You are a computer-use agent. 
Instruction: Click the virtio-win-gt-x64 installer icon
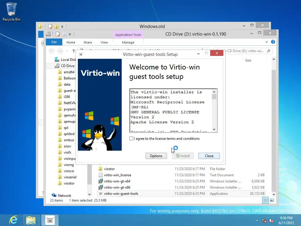point(101,181)
